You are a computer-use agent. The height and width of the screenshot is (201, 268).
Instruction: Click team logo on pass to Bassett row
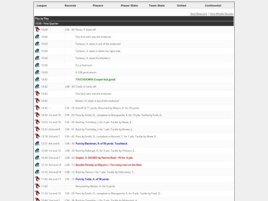37,136
